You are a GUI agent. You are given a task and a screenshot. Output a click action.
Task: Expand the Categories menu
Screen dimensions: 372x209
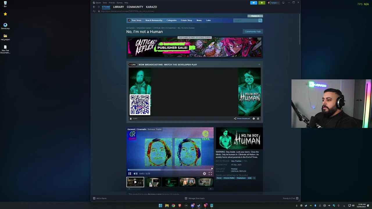coord(171,20)
